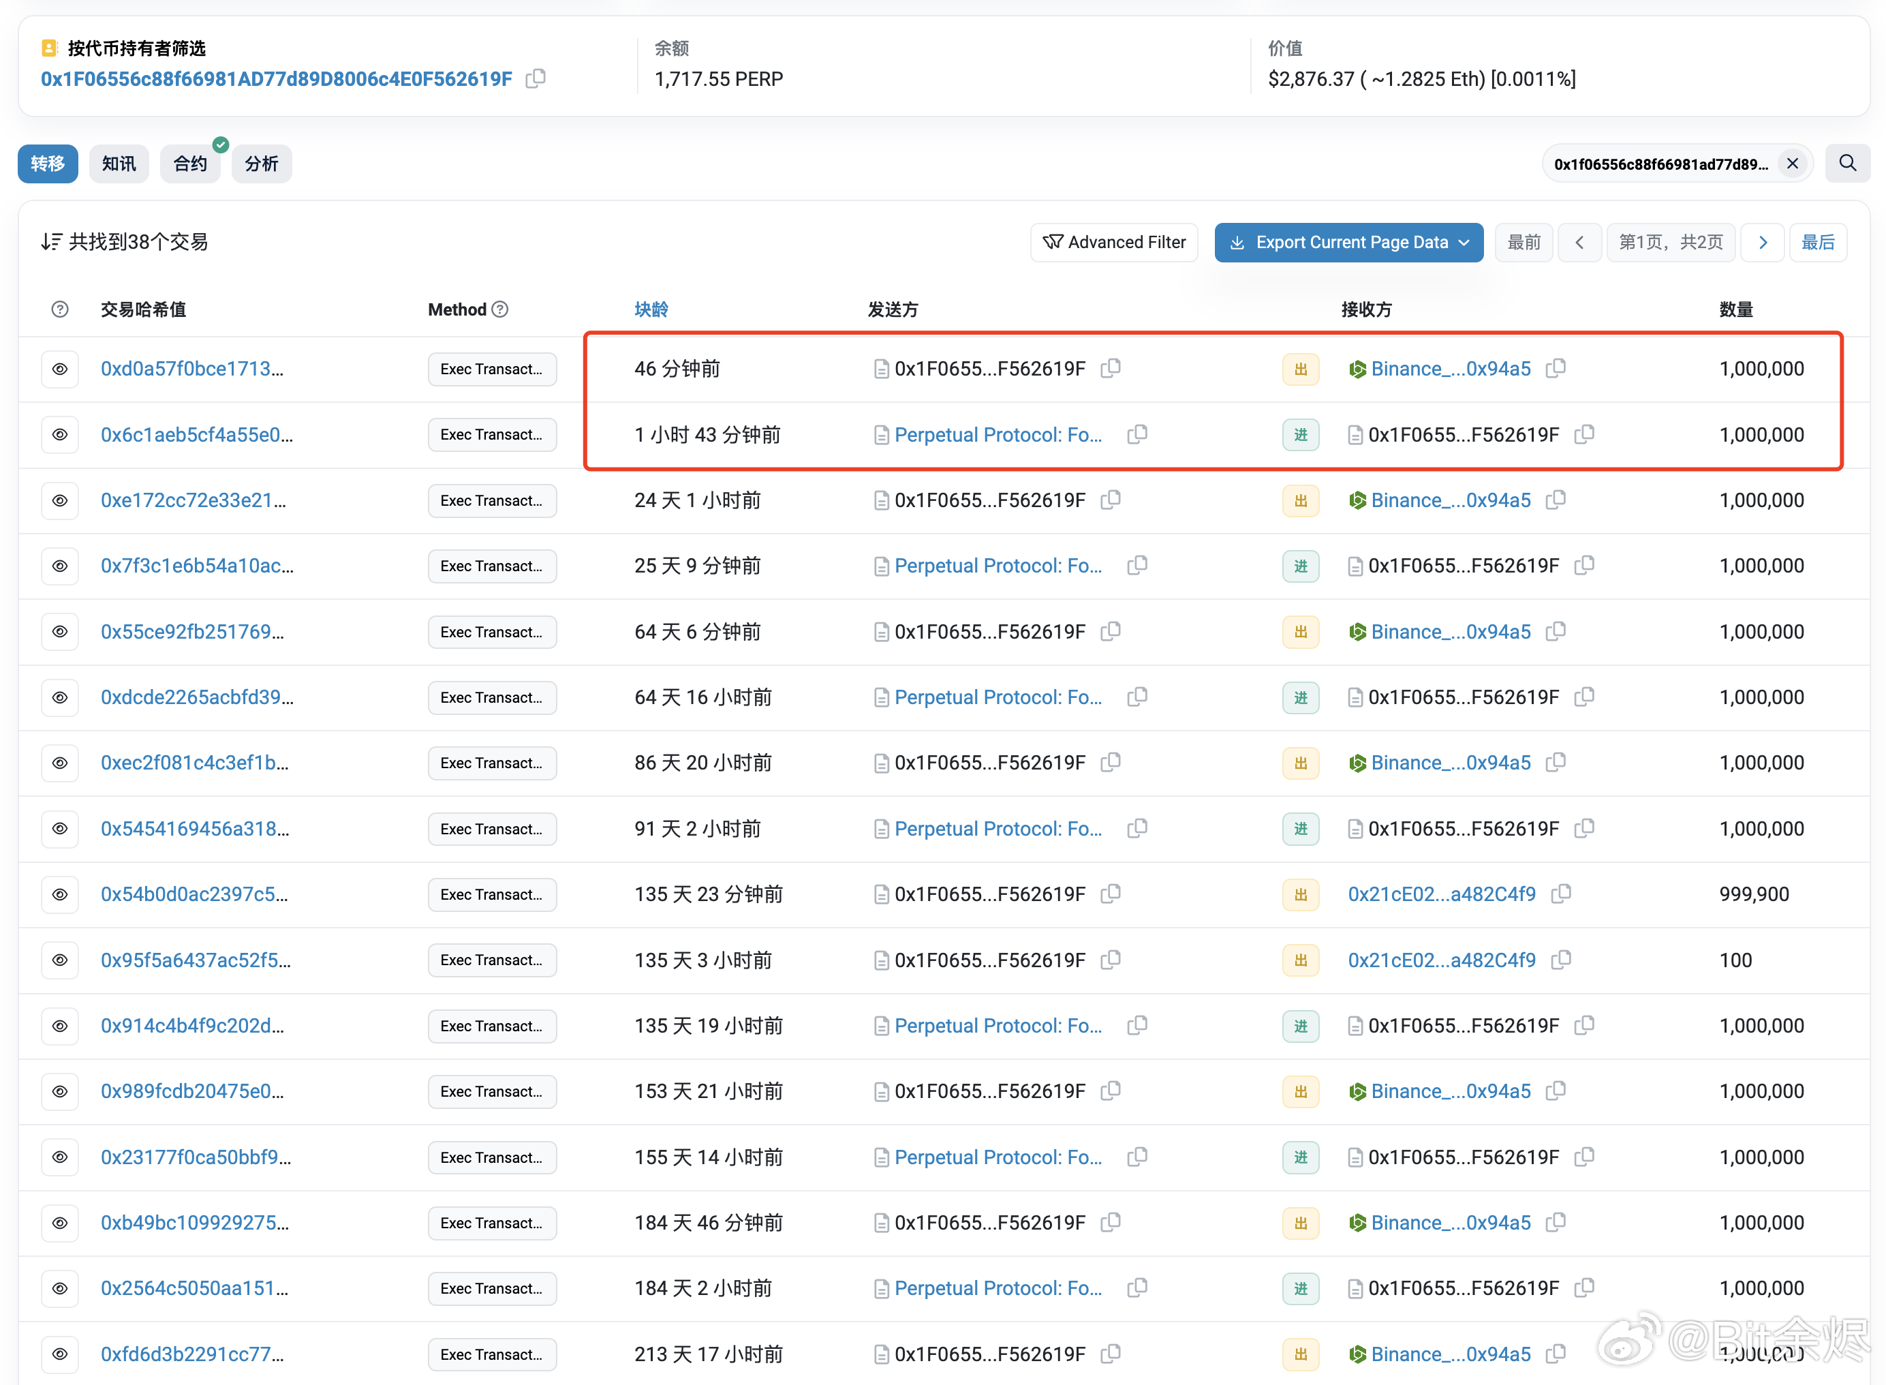Click the 出 badge in 213 天 17 小时前 row
This screenshot has width=1886, height=1385.
(x=1300, y=1354)
